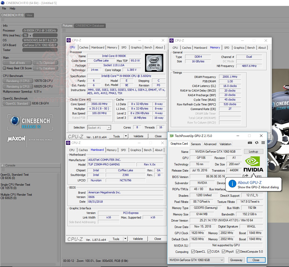Toggle the PhysX checkbox in GPU-Z
The image size is (289, 267).
pyautogui.click(x=223, y=252)
